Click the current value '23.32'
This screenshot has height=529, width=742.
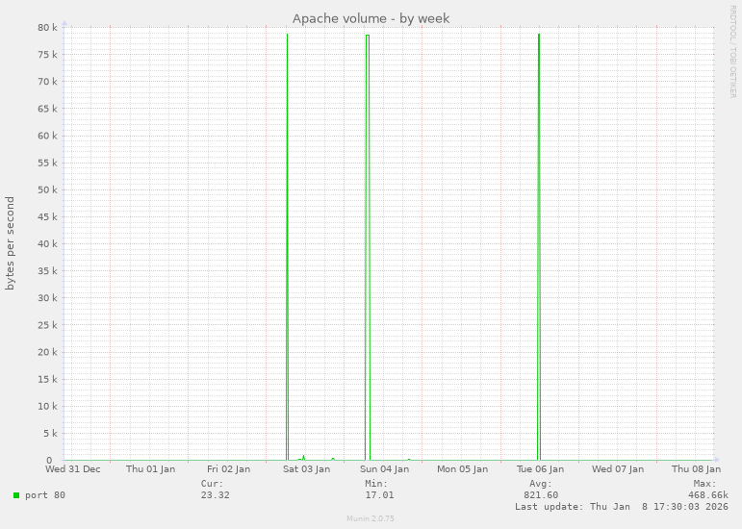click(x=215, y=495)
